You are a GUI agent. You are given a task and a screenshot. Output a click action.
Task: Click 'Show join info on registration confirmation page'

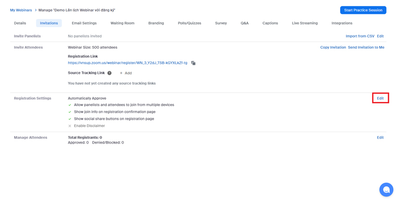[x=115, y=111]
